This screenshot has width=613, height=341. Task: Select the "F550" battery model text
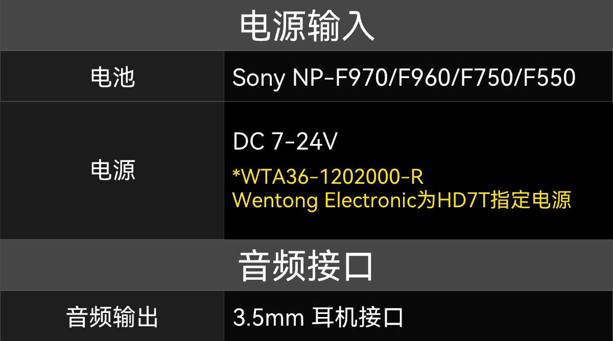[546, 78]
